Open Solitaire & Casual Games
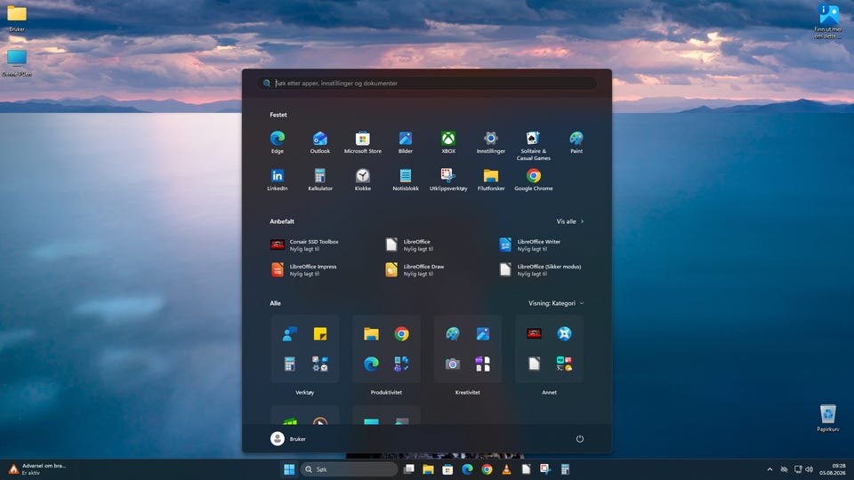854x480 pixels. (x=533, y=146)
